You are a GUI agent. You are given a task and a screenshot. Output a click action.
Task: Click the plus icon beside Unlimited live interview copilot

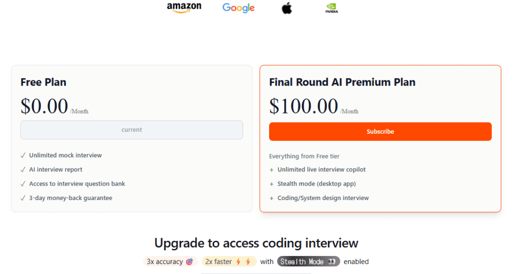272,170
